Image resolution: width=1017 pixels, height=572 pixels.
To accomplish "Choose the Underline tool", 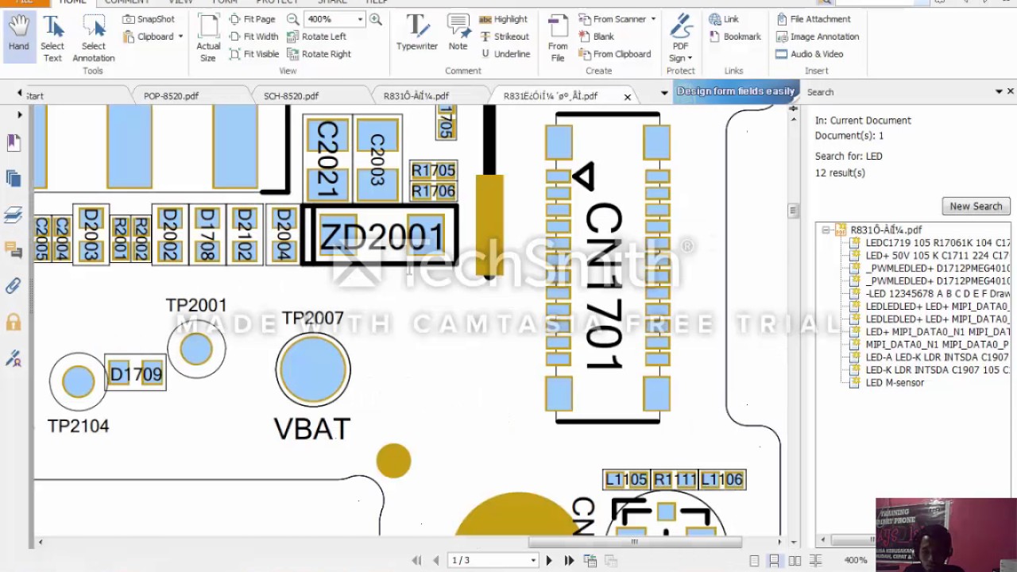I will click(x=505, y=54).
